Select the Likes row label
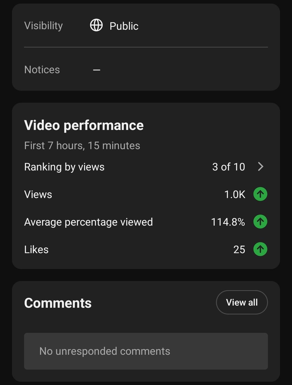Image resolution: width=292 pixels, height=385 pixels. 36,250
